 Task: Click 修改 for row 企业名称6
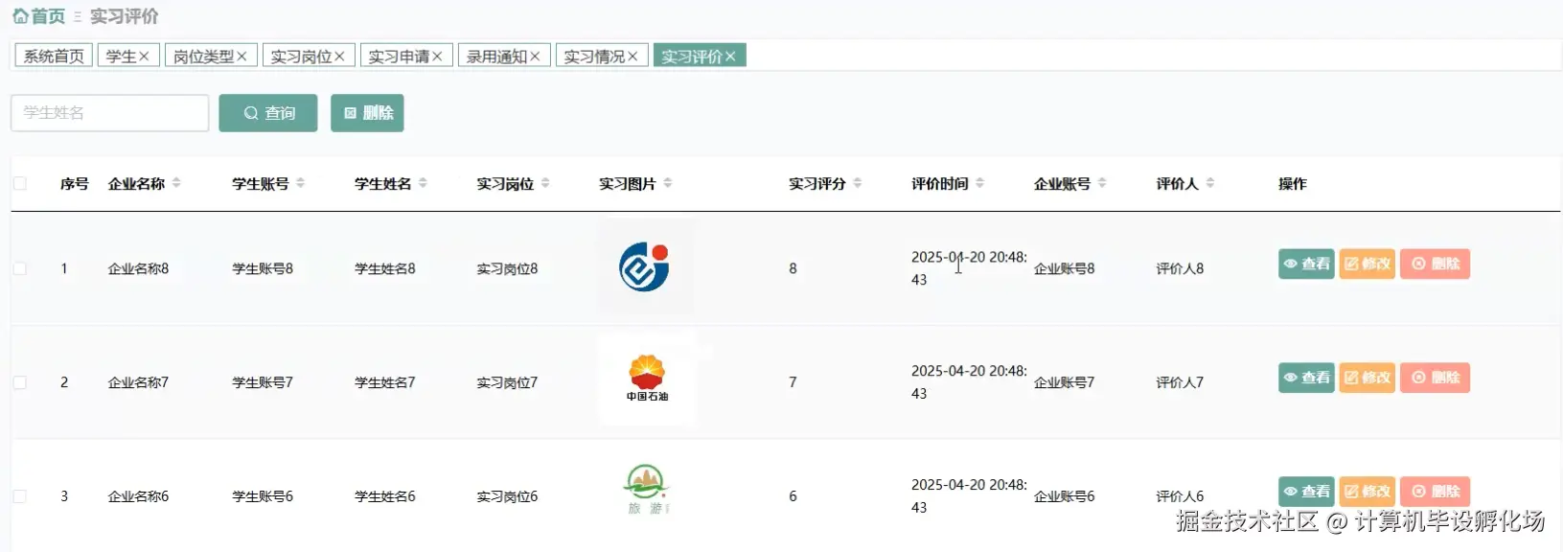[x=1367, y=492]
